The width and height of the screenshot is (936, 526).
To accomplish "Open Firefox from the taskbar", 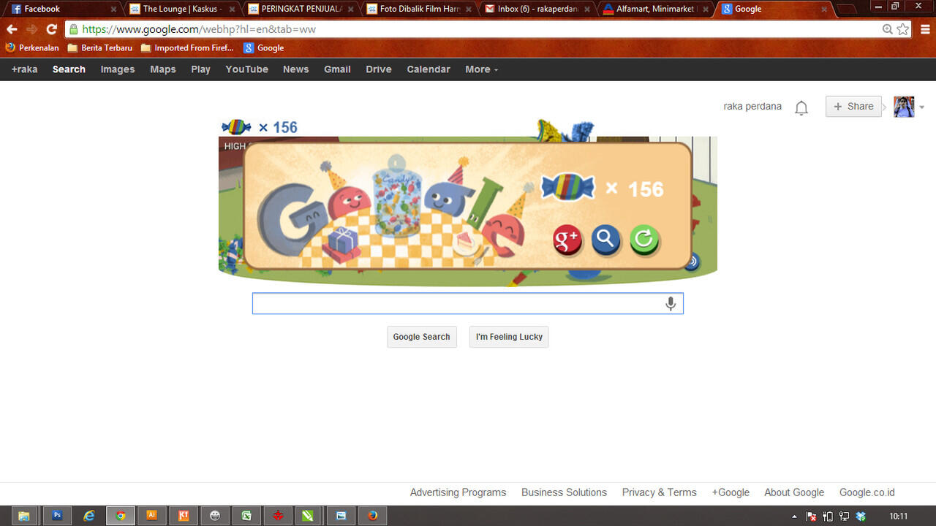I will click(373, 516).
